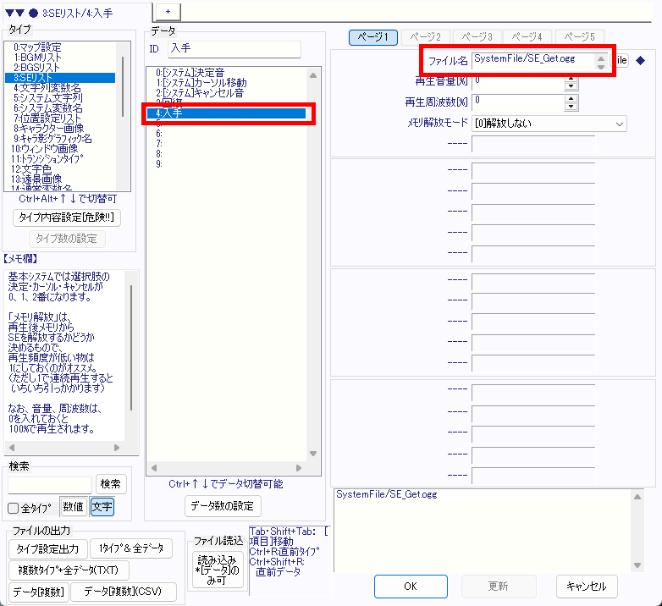Click the タイプ内容設定[危険!!] button
662x606 pixels.
[x=68, y=218]
